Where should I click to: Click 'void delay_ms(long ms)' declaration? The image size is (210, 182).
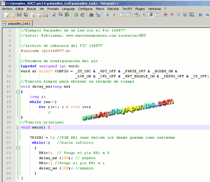(x=45, y=87)
